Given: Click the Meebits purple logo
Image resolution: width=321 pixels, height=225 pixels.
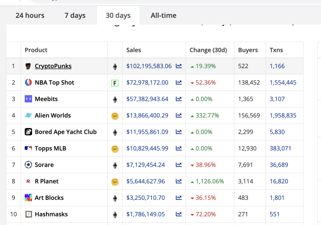Looking at the screenshot, I should coord(28,99).
